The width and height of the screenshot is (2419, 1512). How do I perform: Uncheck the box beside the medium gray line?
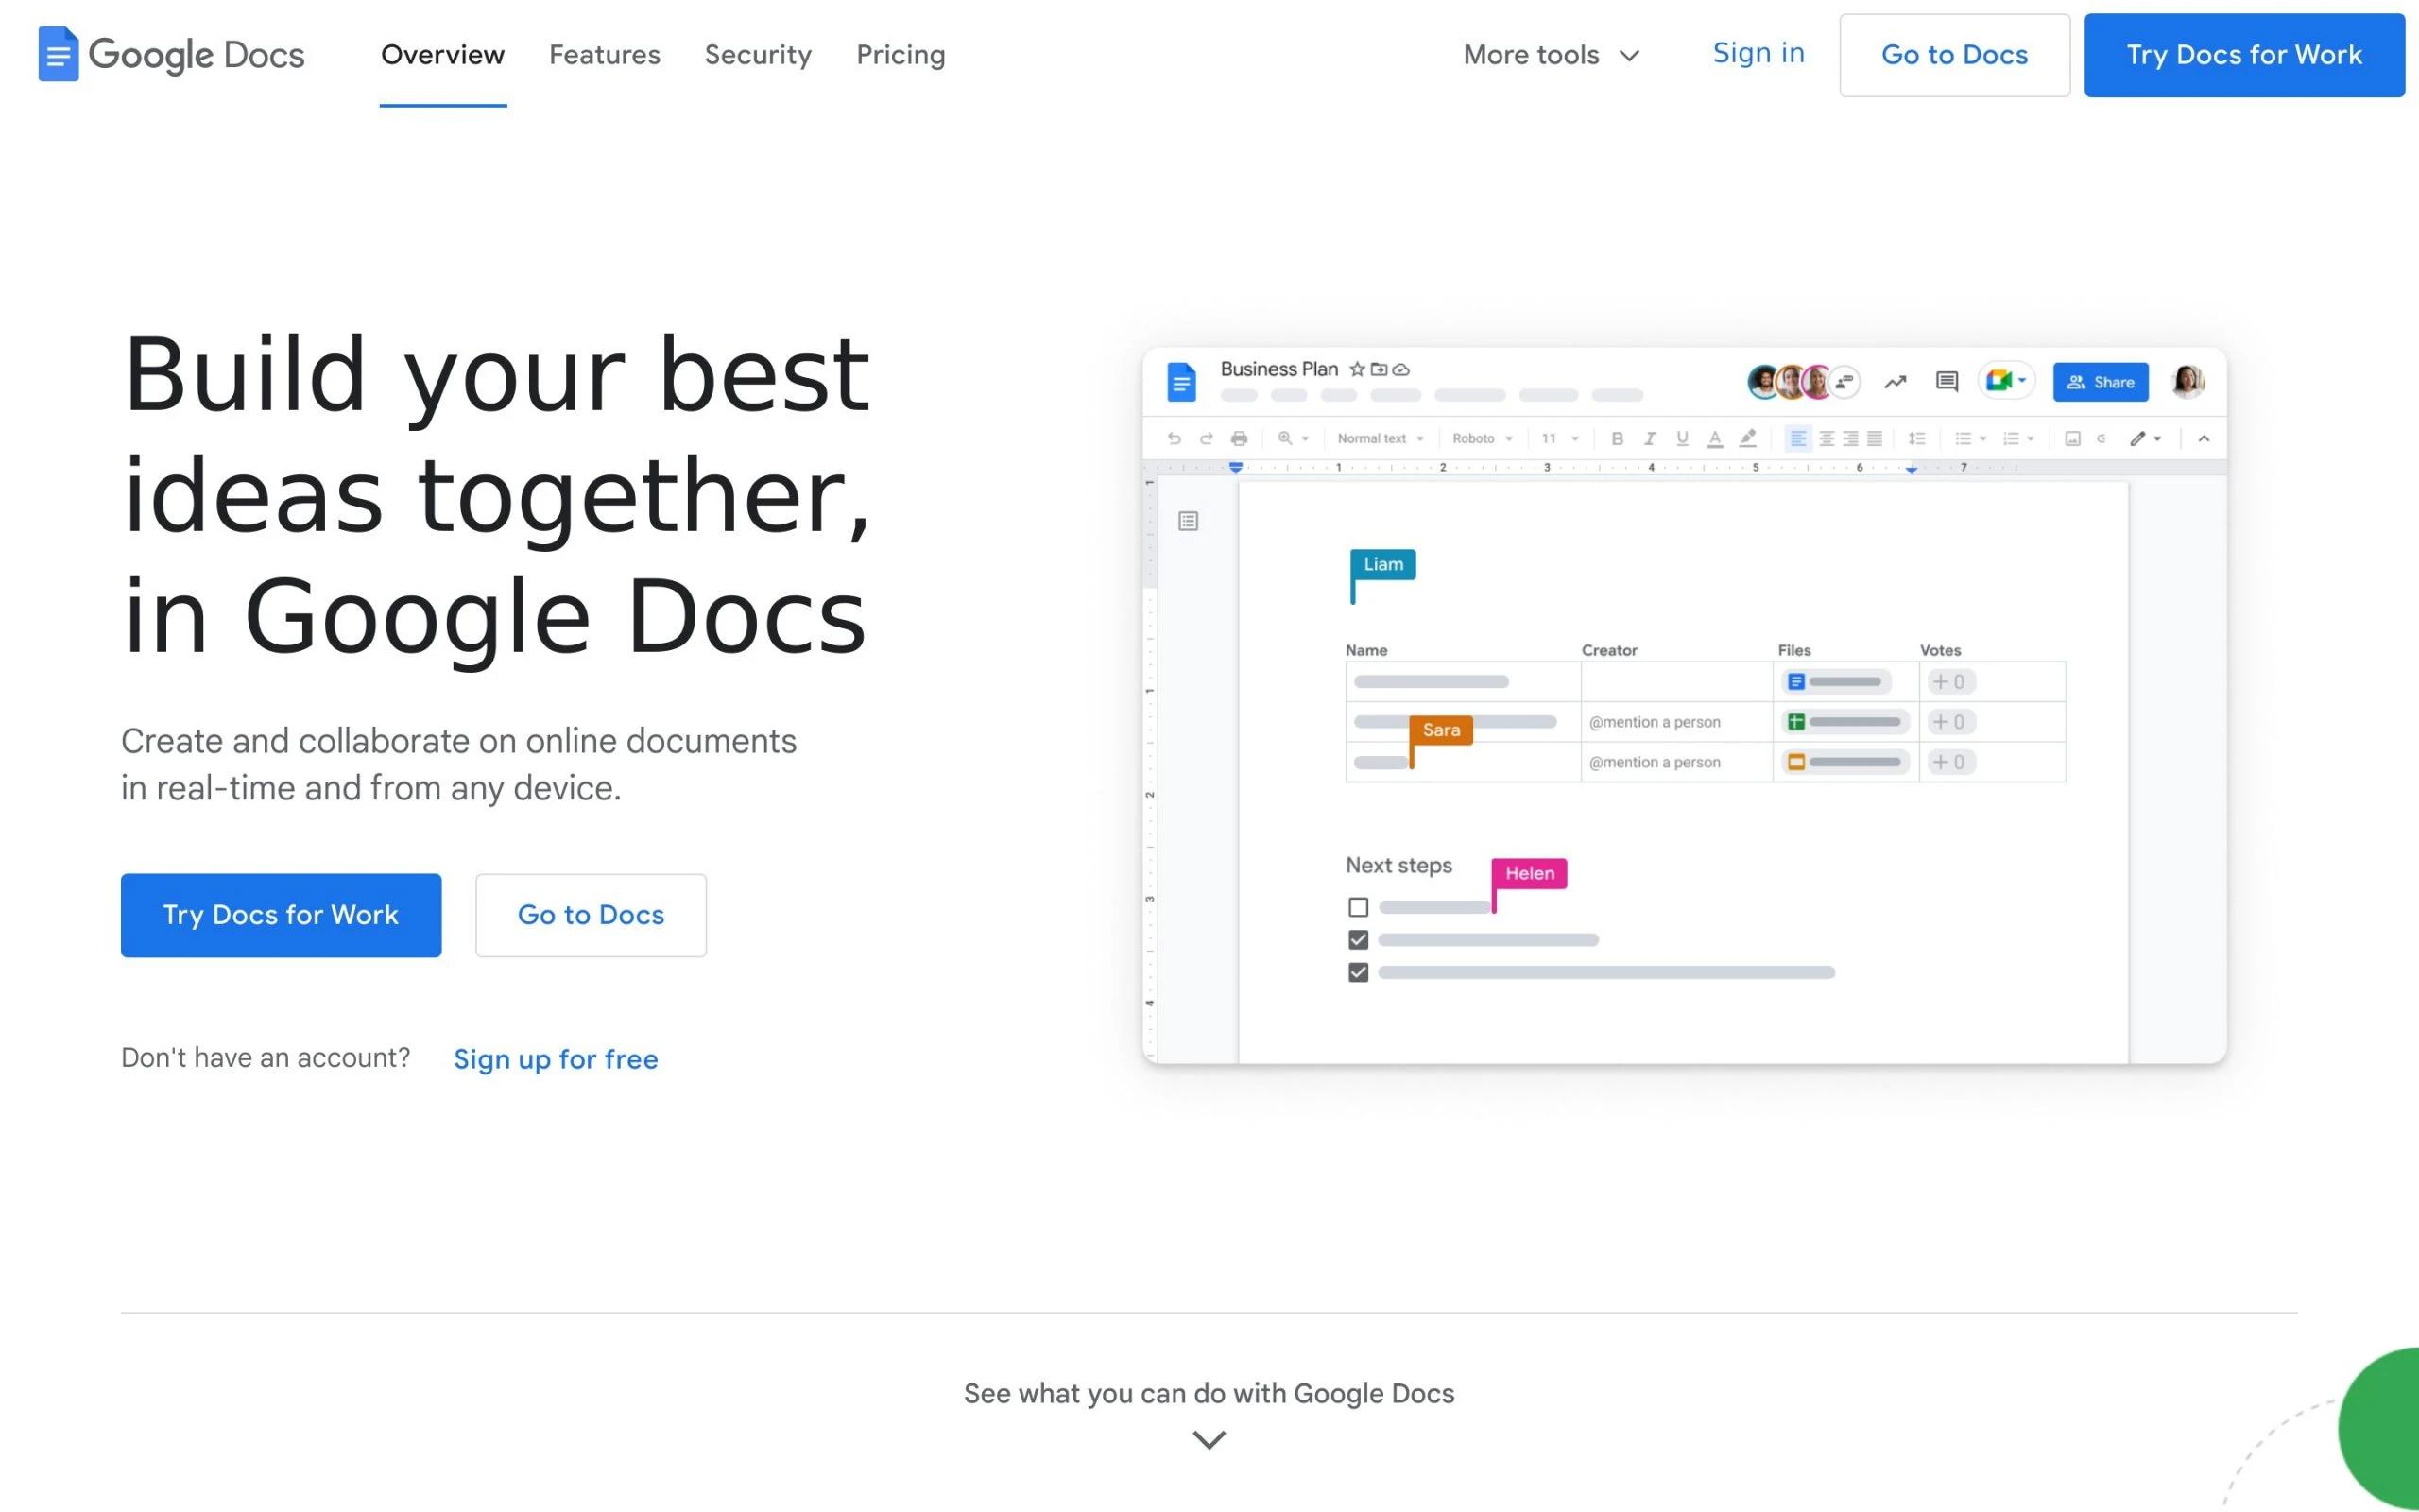pos(1358,940)
